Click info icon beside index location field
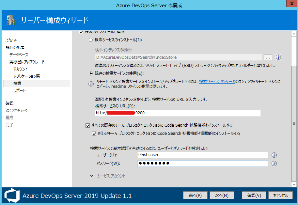This screenshot has width=298, height=205. click(278, 57)
